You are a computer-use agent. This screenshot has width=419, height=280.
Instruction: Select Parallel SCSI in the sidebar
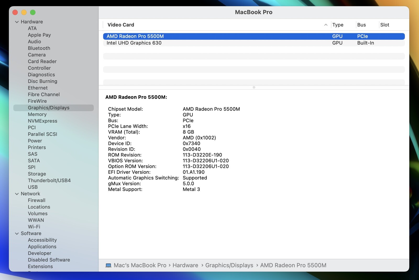point(42,134)
